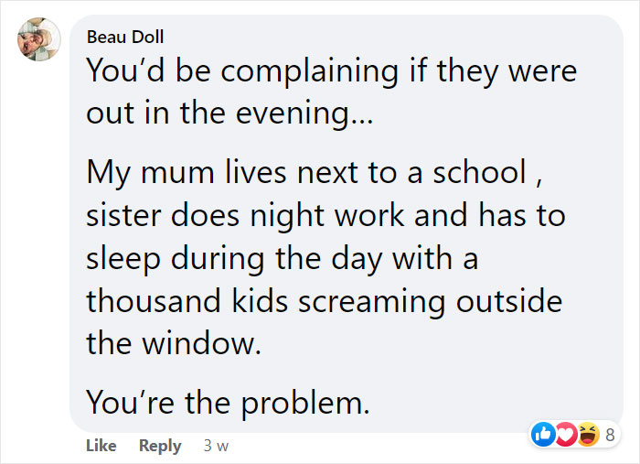This screenshot has height=464, width=640.
Task: Click the line "sleep during the day with a"
Action: pyautogui.click(x=283, y=257)
